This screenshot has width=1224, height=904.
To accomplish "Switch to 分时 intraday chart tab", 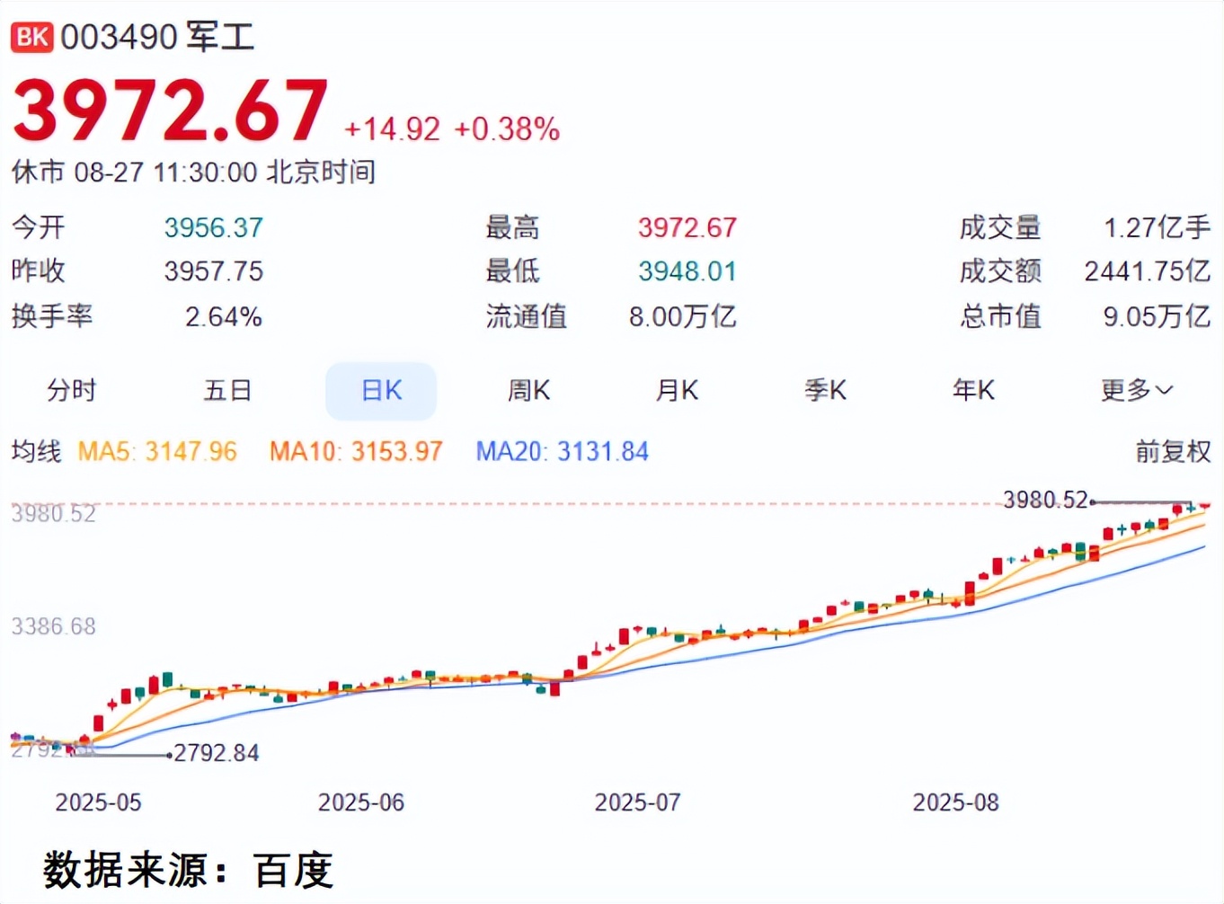I will (x=72, y=391).
